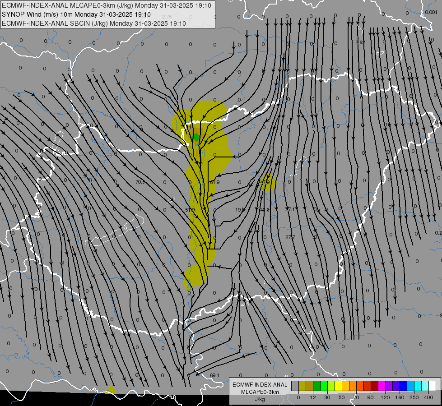Pick the lime yellow-green colorbar swatch
Screen dimensions: 442x406
click(x=331, y=386)
